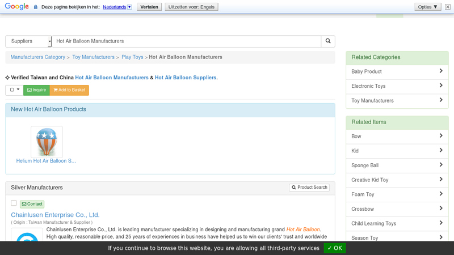The width and height of the screenshot is (454, 255).
Task: Expand the Opties menu
Action: click(x=428, y=7)
